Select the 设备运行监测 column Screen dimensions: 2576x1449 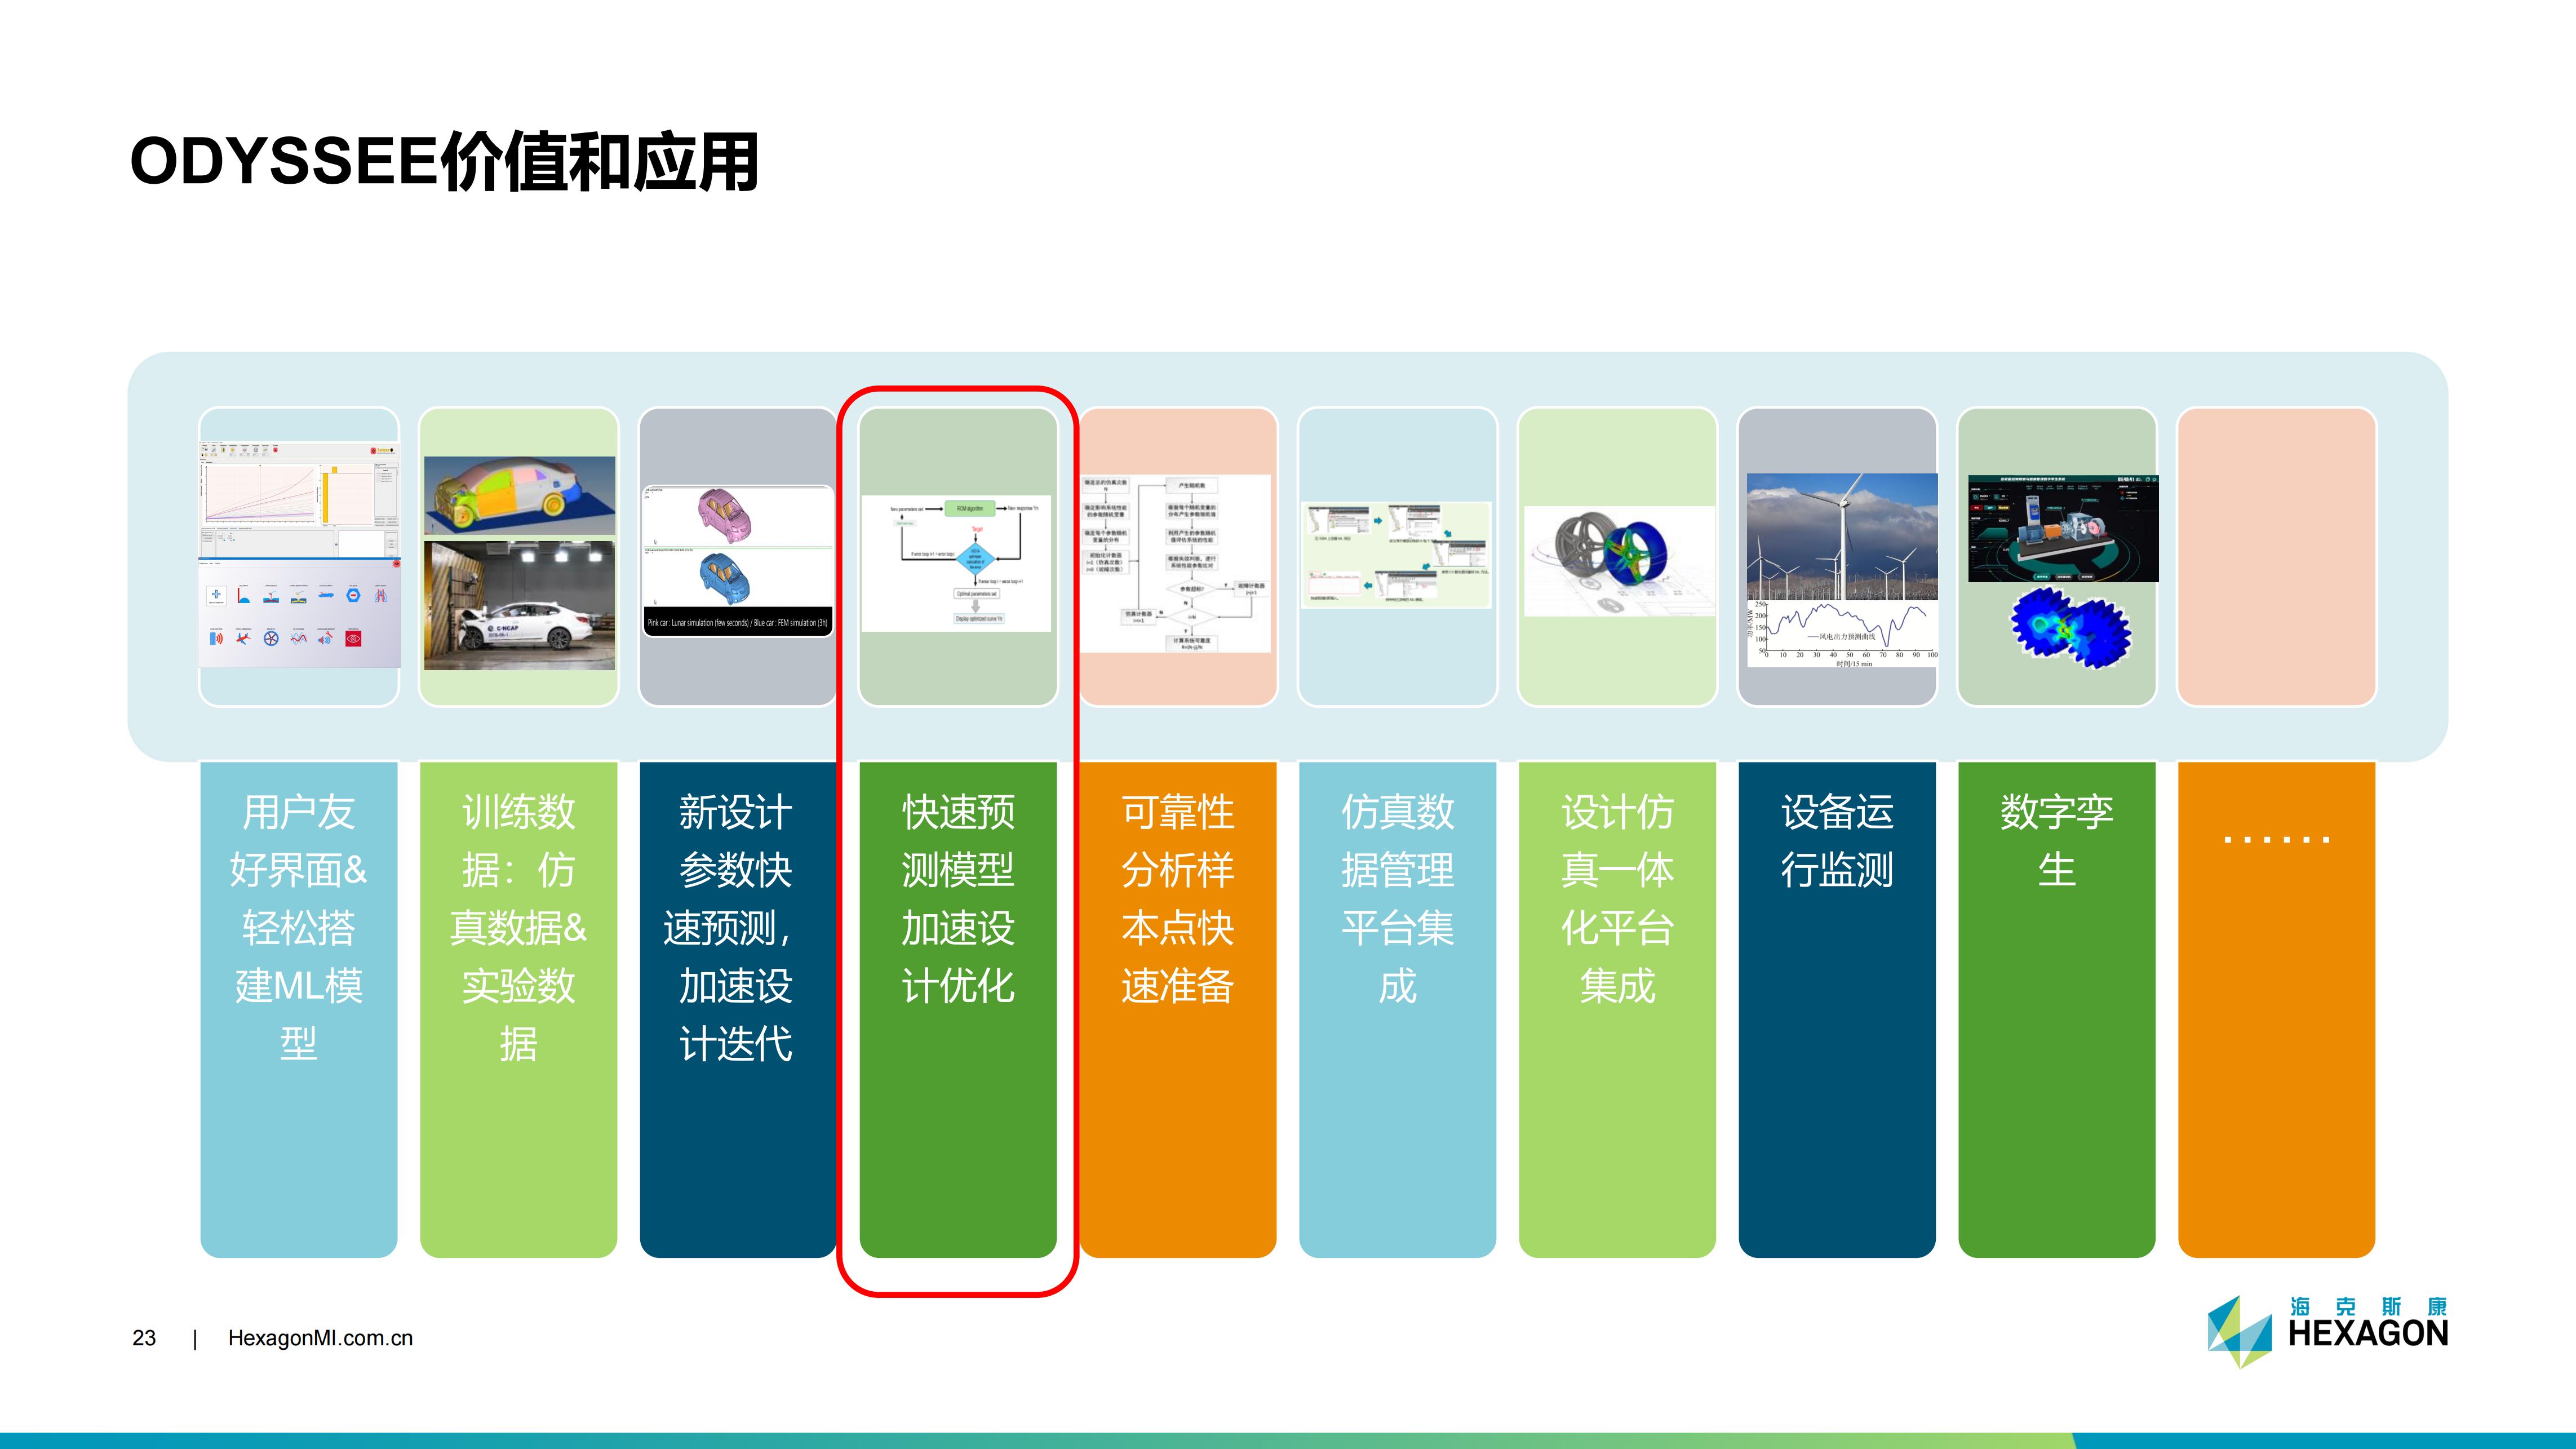1837,1009
